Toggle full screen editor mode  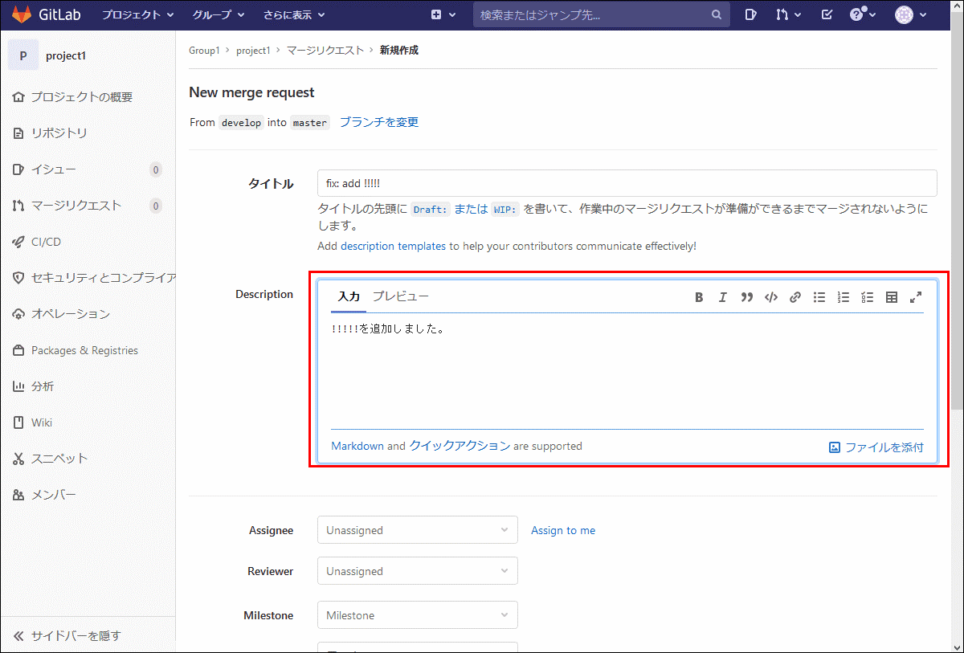point(915,297)
